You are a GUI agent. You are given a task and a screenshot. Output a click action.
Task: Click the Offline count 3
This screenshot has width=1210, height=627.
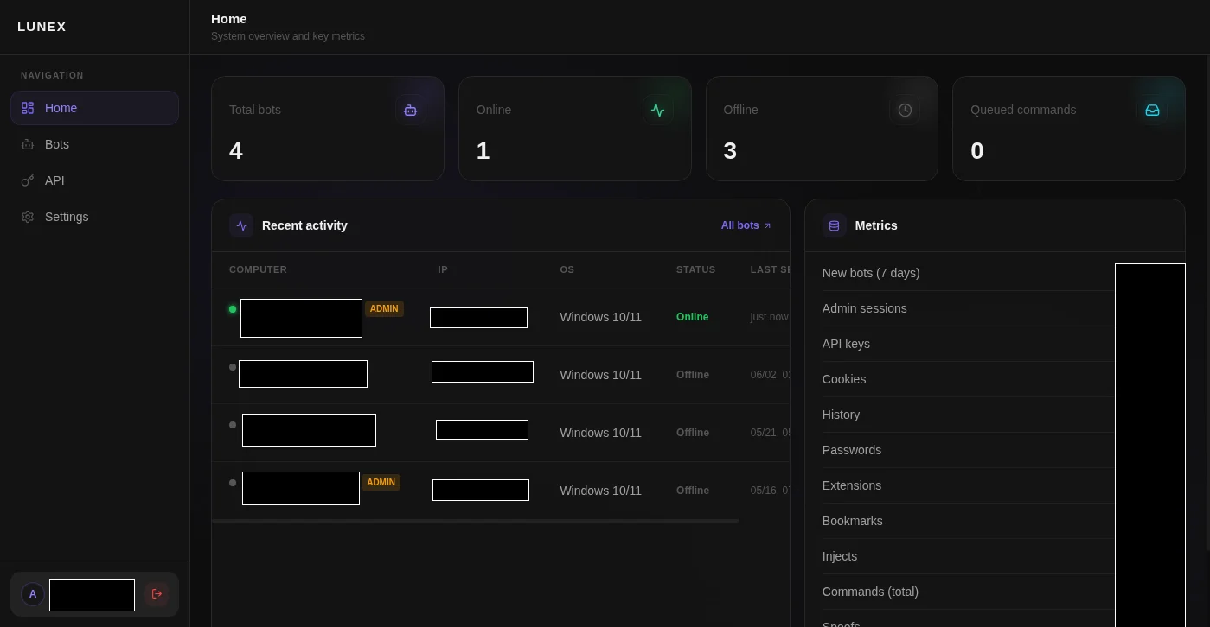click(730, 151)
